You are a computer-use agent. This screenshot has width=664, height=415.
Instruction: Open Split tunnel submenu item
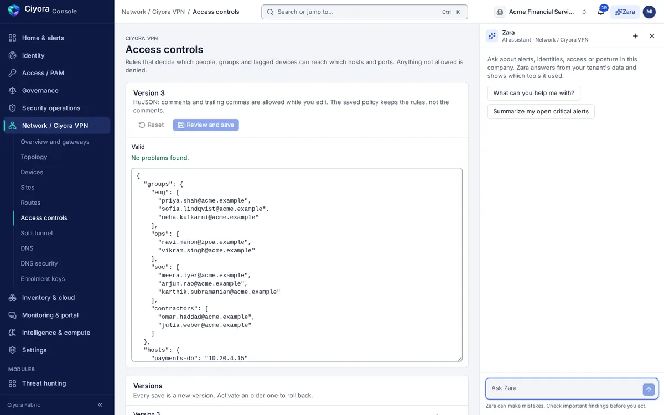coord(37,233)
